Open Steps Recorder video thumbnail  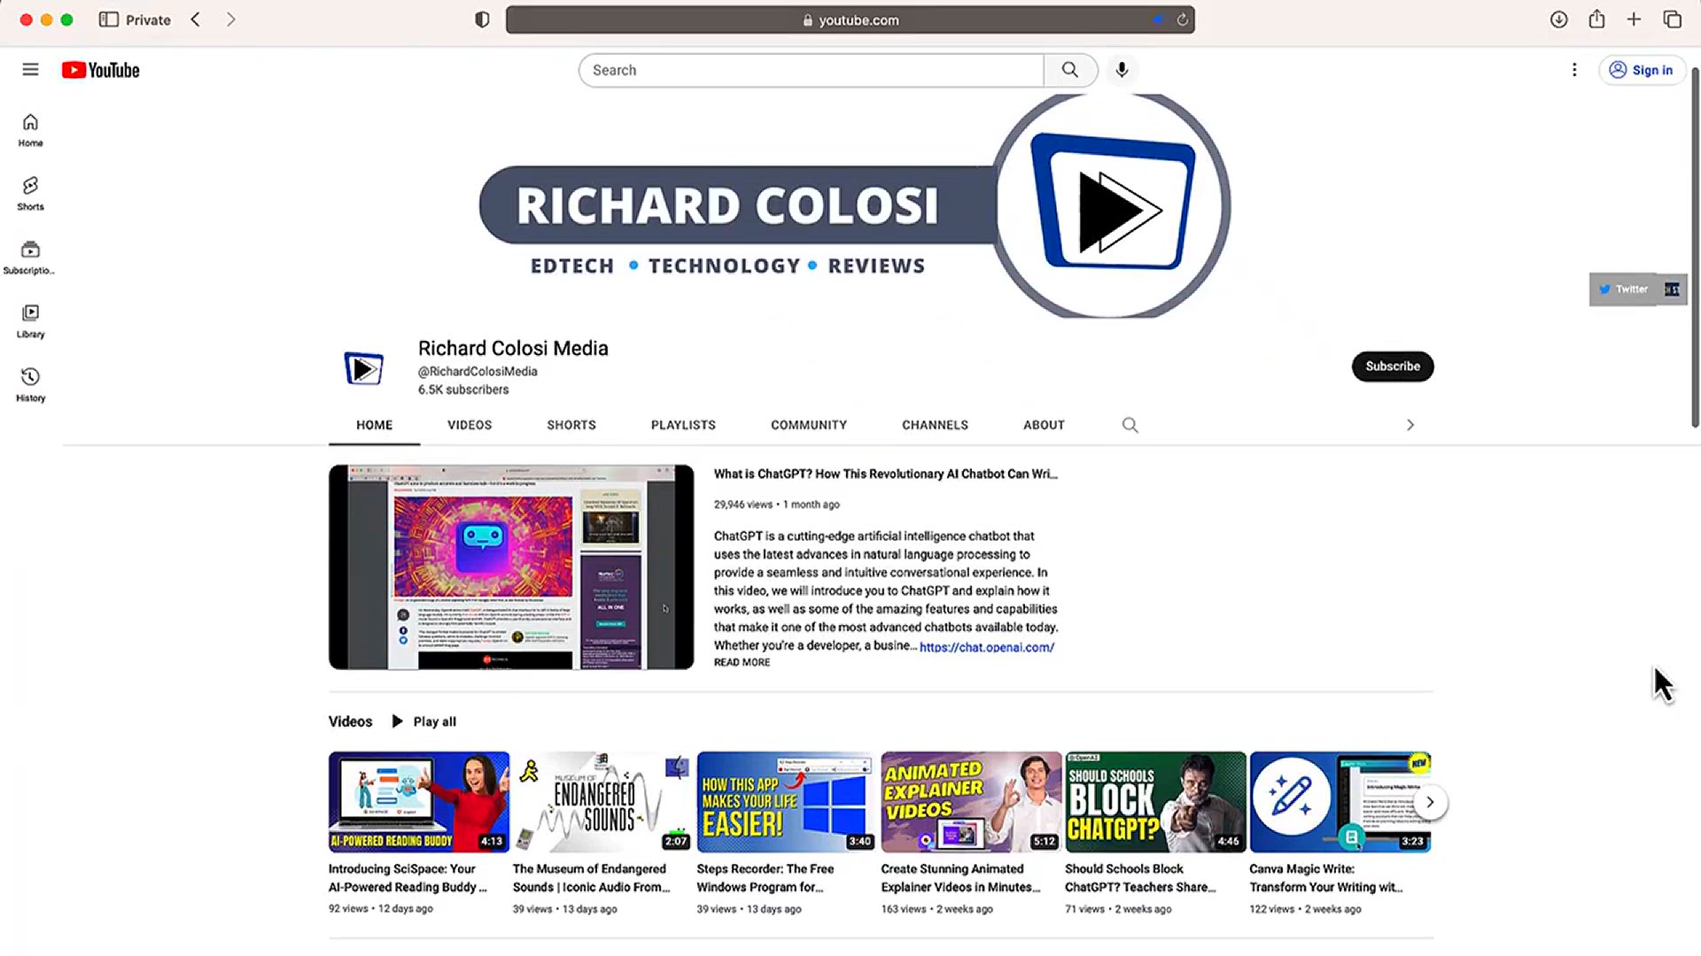[787, 802]
